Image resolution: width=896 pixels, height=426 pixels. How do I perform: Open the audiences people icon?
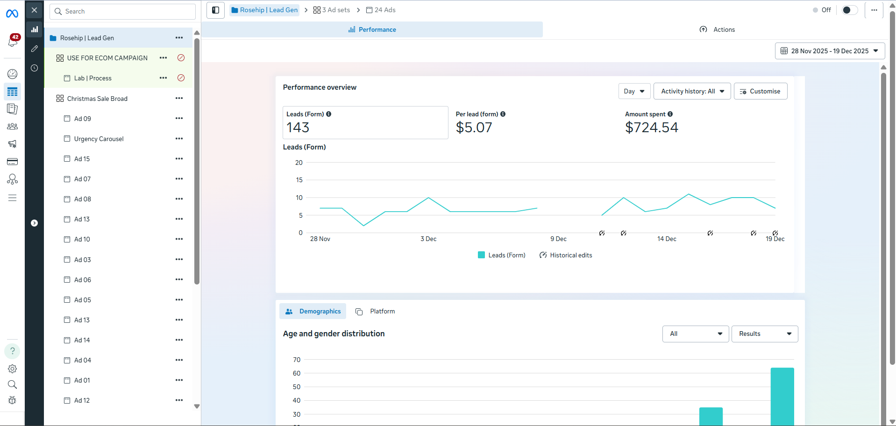tap(13, 127)
